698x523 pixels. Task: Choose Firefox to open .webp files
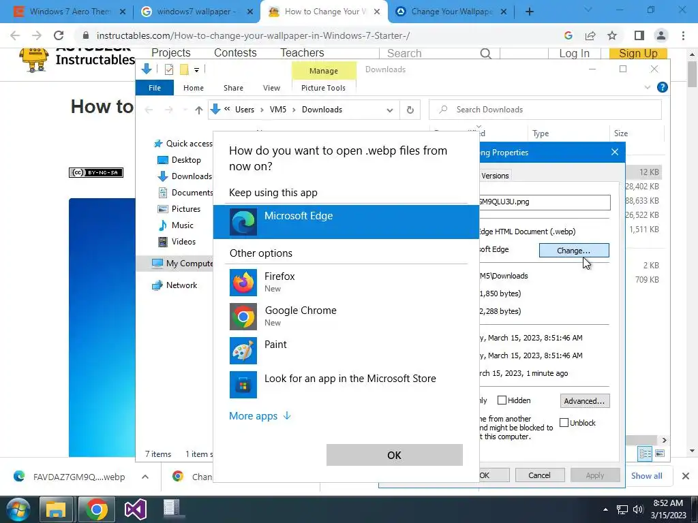[346, 282]
